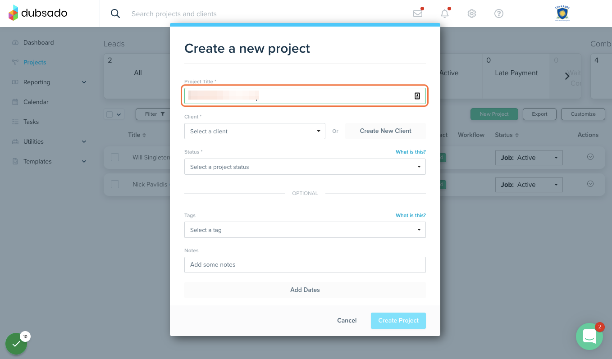Cancel the new project dialog

point(347,320)
